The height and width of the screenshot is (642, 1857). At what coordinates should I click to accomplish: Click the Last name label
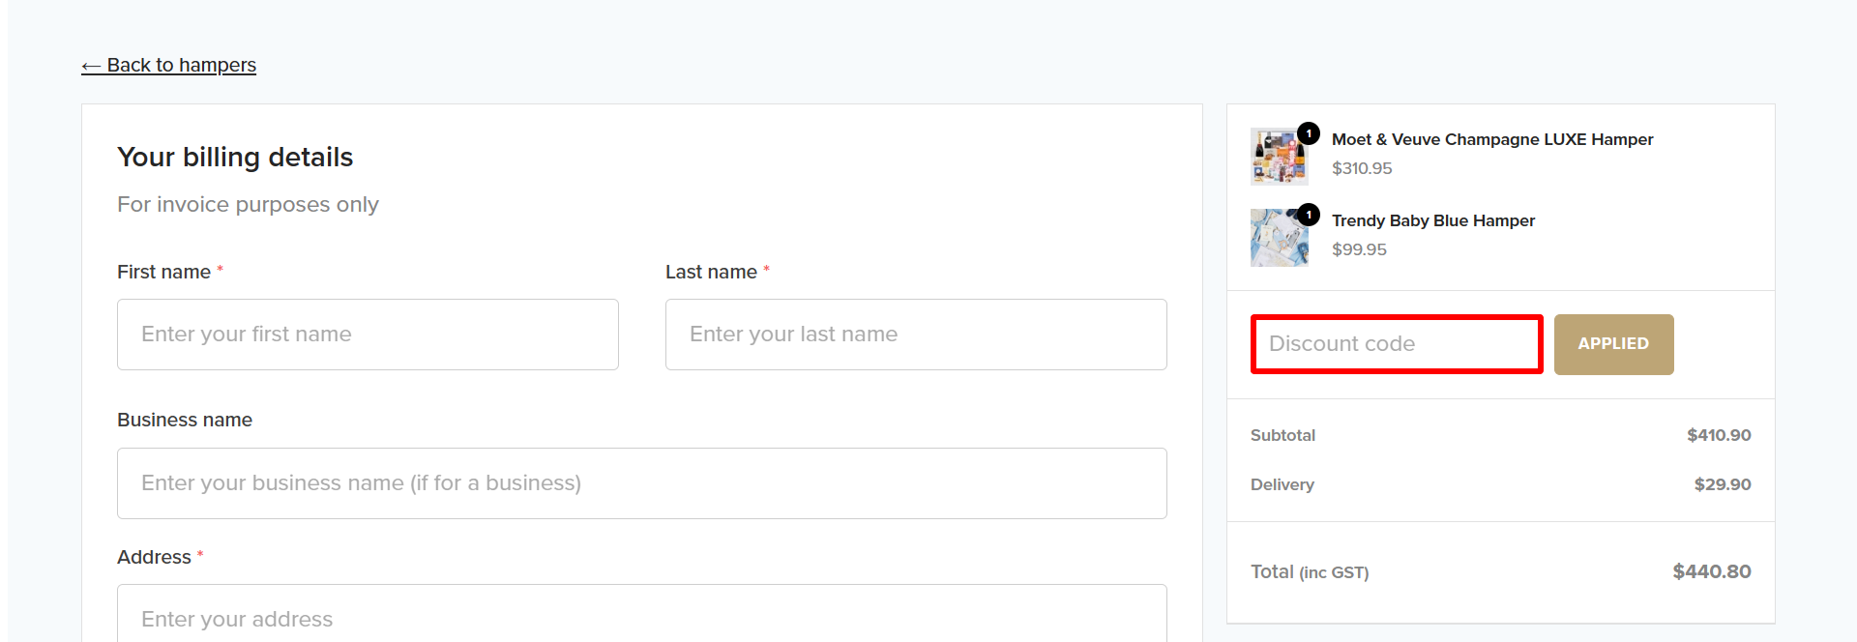click(711, 272)
